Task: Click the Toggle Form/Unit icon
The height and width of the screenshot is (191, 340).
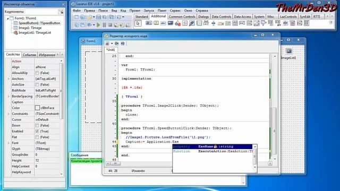Action: 112,17
